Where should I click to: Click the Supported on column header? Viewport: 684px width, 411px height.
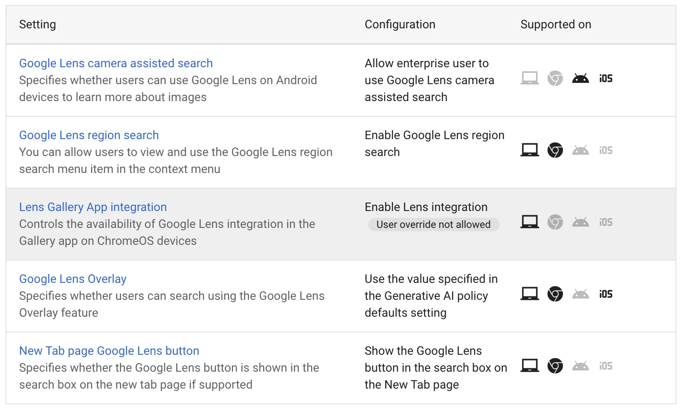(555, 25)
